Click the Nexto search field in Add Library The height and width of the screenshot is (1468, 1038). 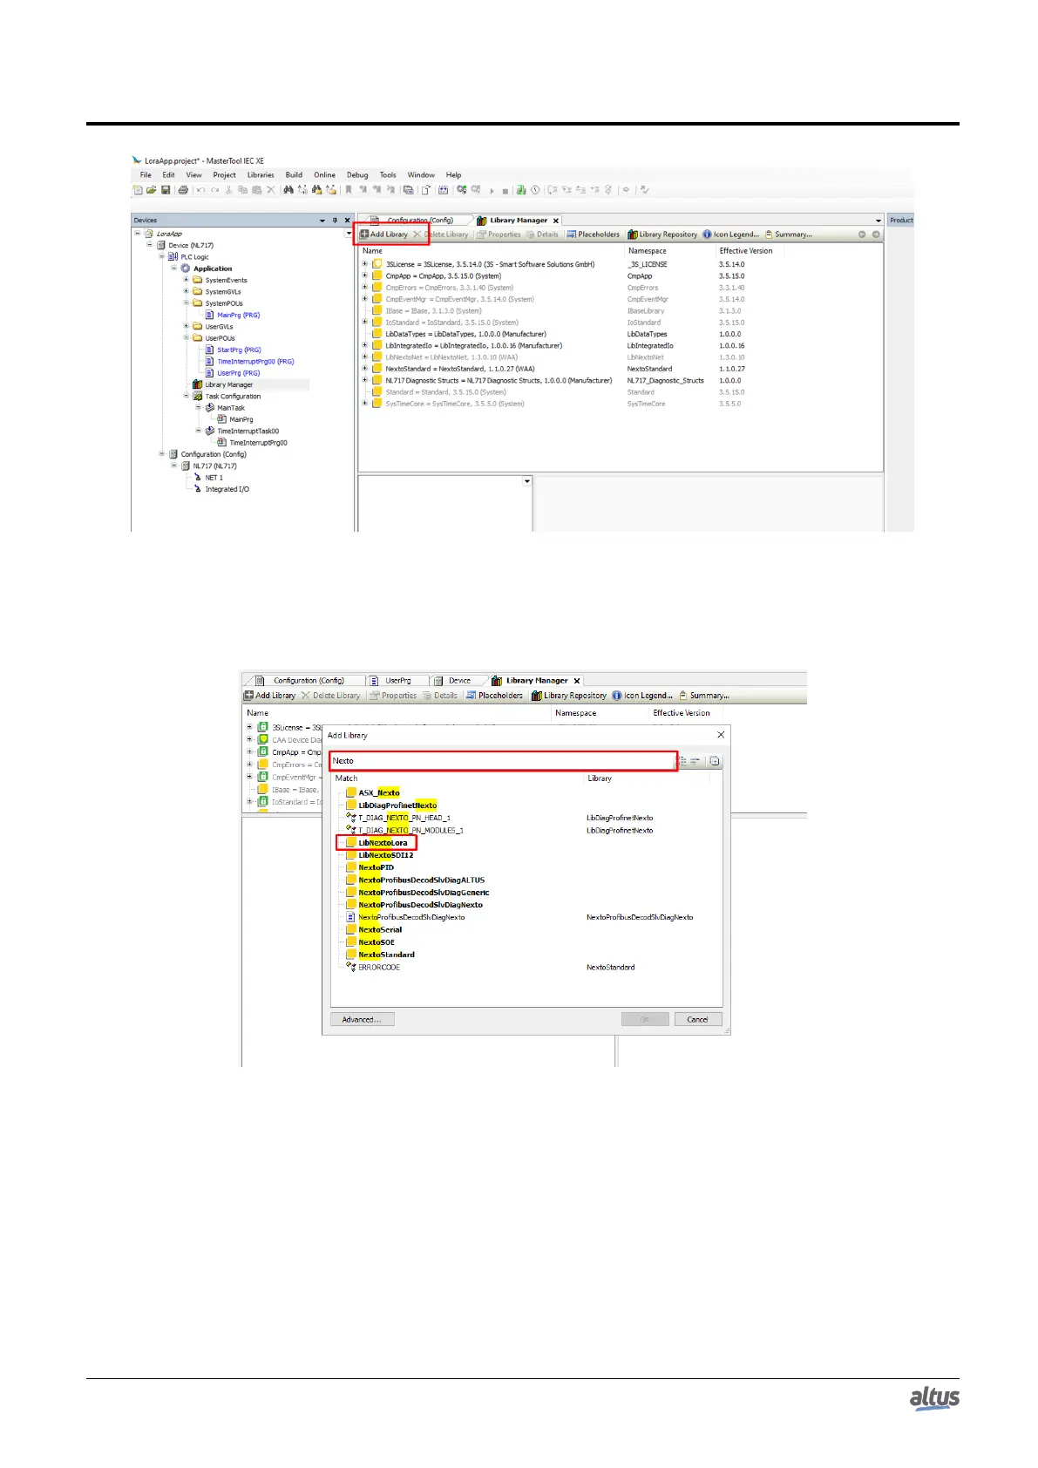(503, 761)
